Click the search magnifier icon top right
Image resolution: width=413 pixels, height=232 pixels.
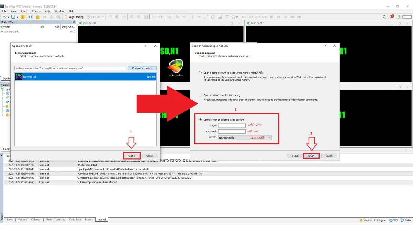point(384,17)
